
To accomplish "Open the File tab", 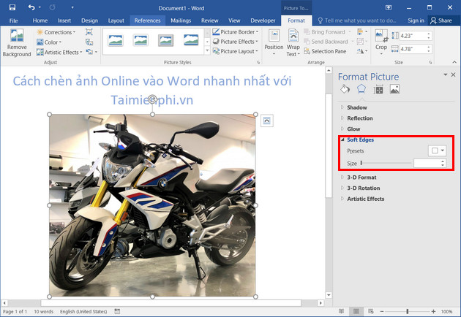I will click(x=13, y=20).
